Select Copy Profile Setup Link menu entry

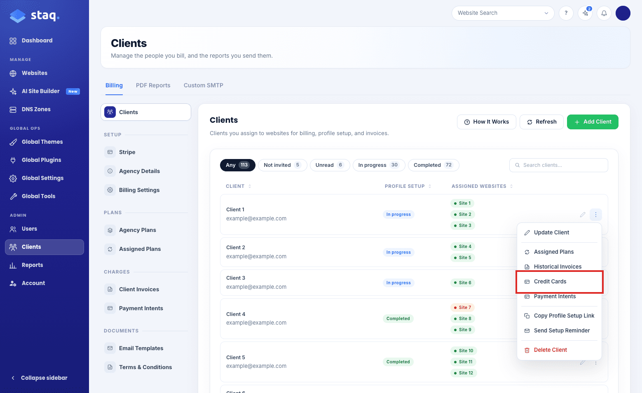click(x=560, y=316)
